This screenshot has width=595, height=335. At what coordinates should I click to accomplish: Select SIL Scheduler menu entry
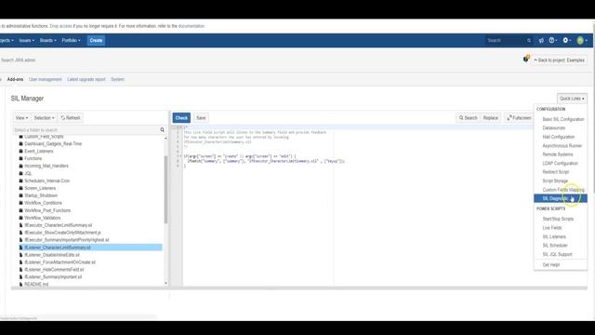click(x=561, y=246)
